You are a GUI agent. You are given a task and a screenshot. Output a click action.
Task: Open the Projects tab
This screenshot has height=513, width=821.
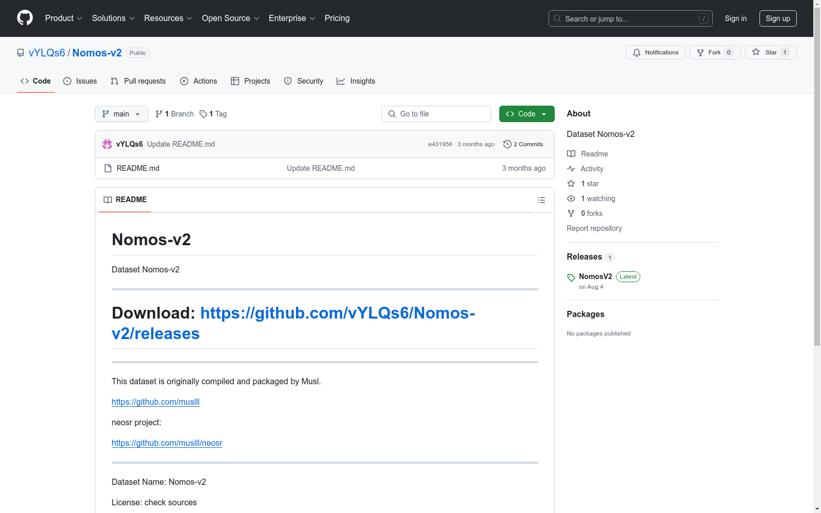(x=250, y=81)
